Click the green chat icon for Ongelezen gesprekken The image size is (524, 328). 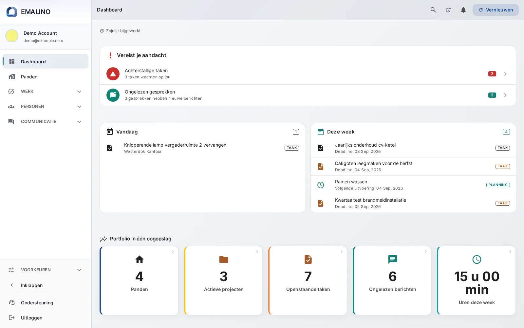click(x=113, y=95)
